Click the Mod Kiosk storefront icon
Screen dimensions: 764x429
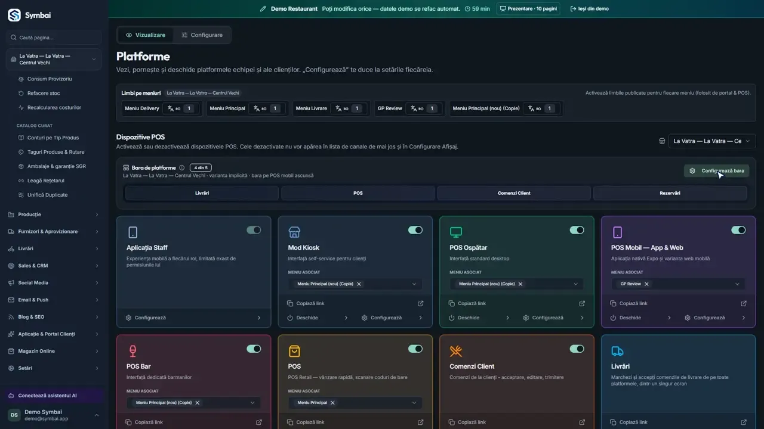pos(294,232)
